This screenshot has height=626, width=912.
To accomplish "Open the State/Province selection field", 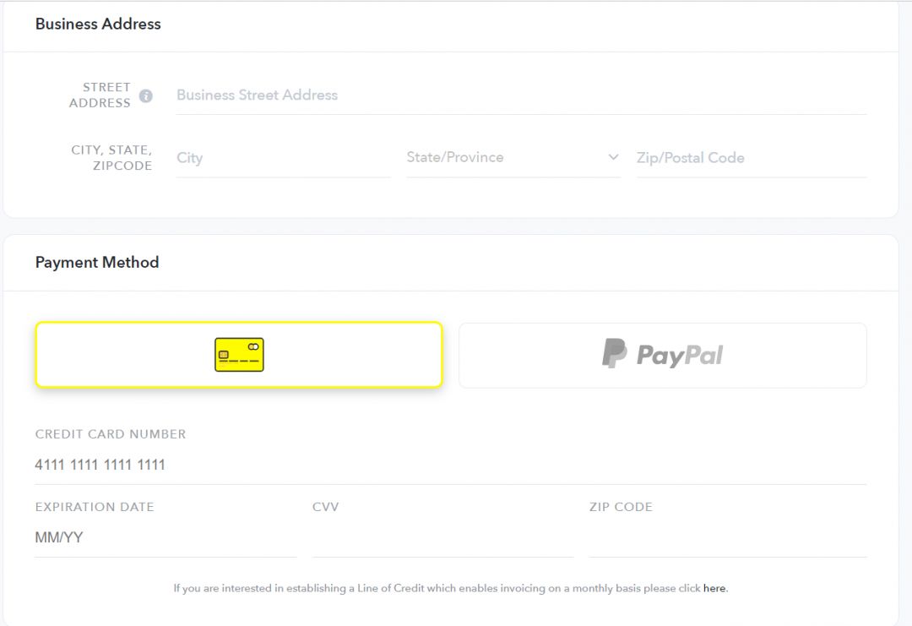I will tap(513, 158).
